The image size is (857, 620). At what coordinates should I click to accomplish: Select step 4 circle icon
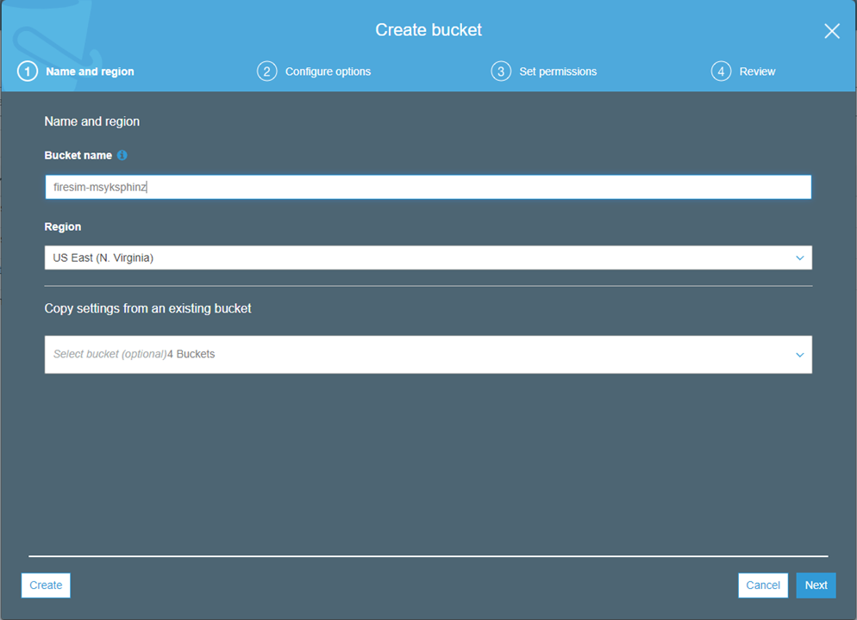click(x=721, y=71)
